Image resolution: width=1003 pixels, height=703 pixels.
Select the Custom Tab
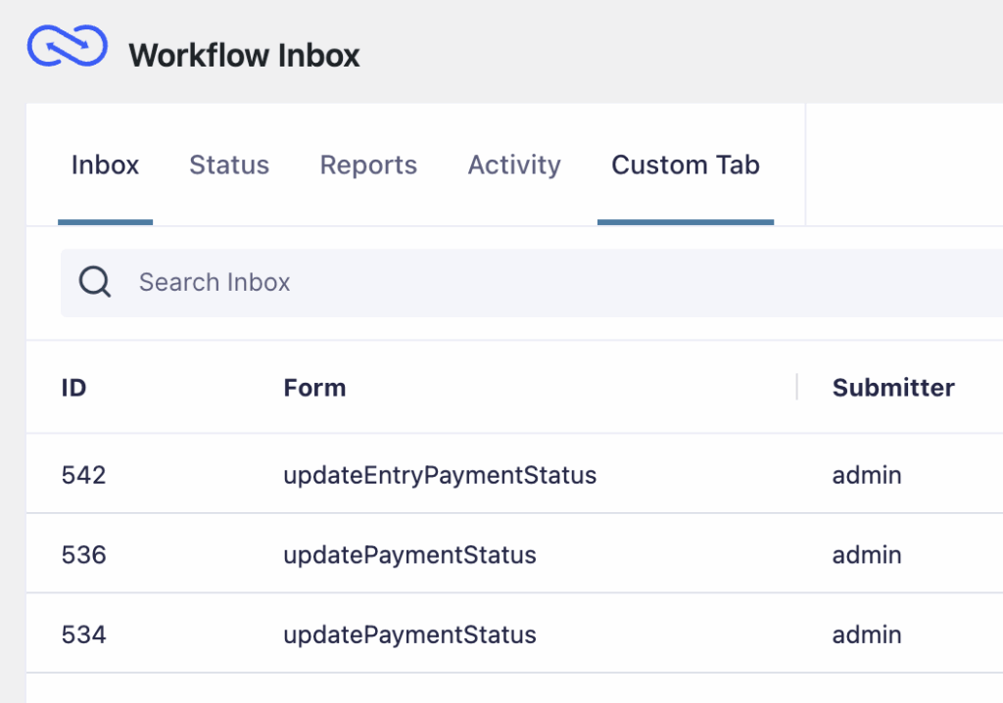[686, 165]
